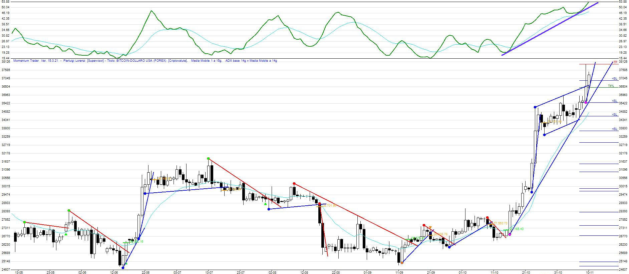This screenshot has height=274, width=629.
Task: Select the magenta dot near the 11-10 date
Action: (x=510, y=235)
